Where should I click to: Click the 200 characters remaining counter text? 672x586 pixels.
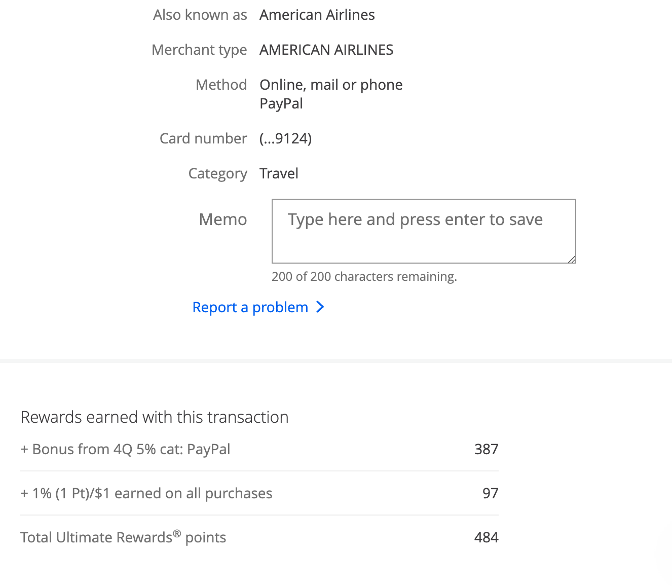tap(364, 276)
